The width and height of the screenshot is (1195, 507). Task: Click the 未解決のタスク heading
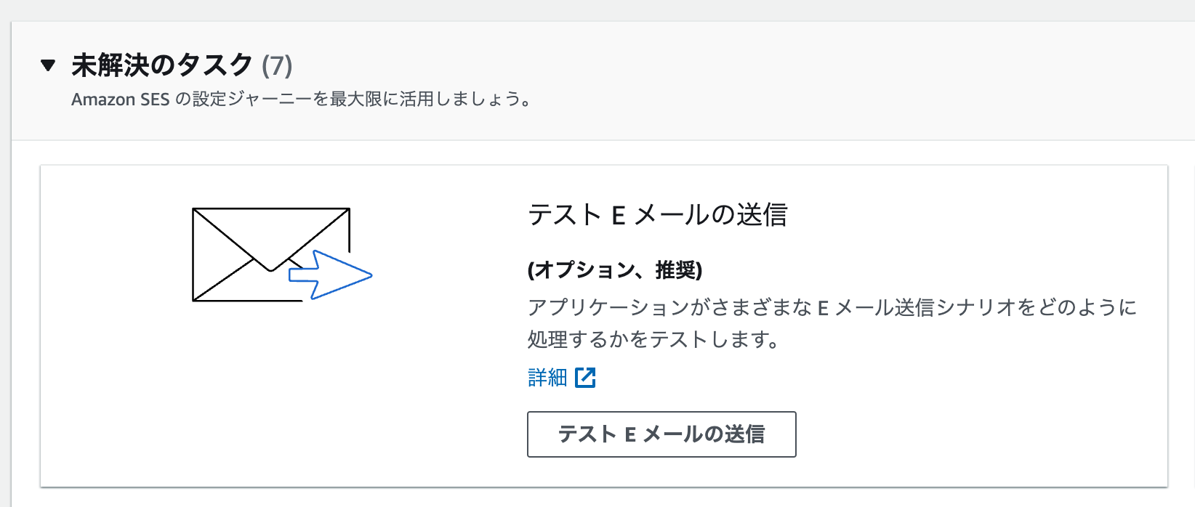pyautogui.click(x=161, y=66)
